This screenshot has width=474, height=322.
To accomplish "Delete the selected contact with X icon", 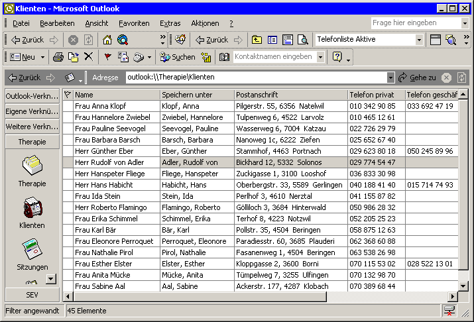I will pos(88,56).
